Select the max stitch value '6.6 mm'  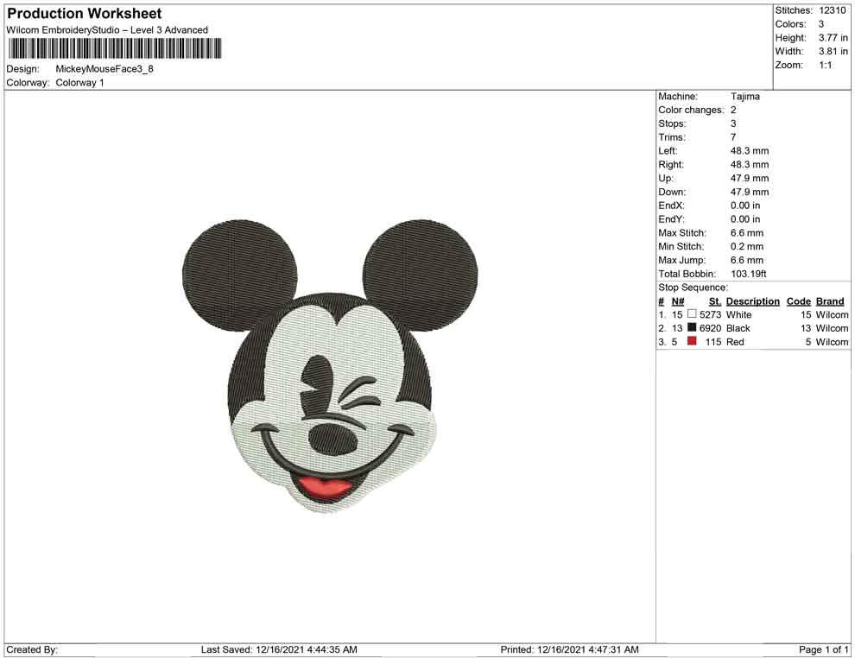click(x=747, y=233)
